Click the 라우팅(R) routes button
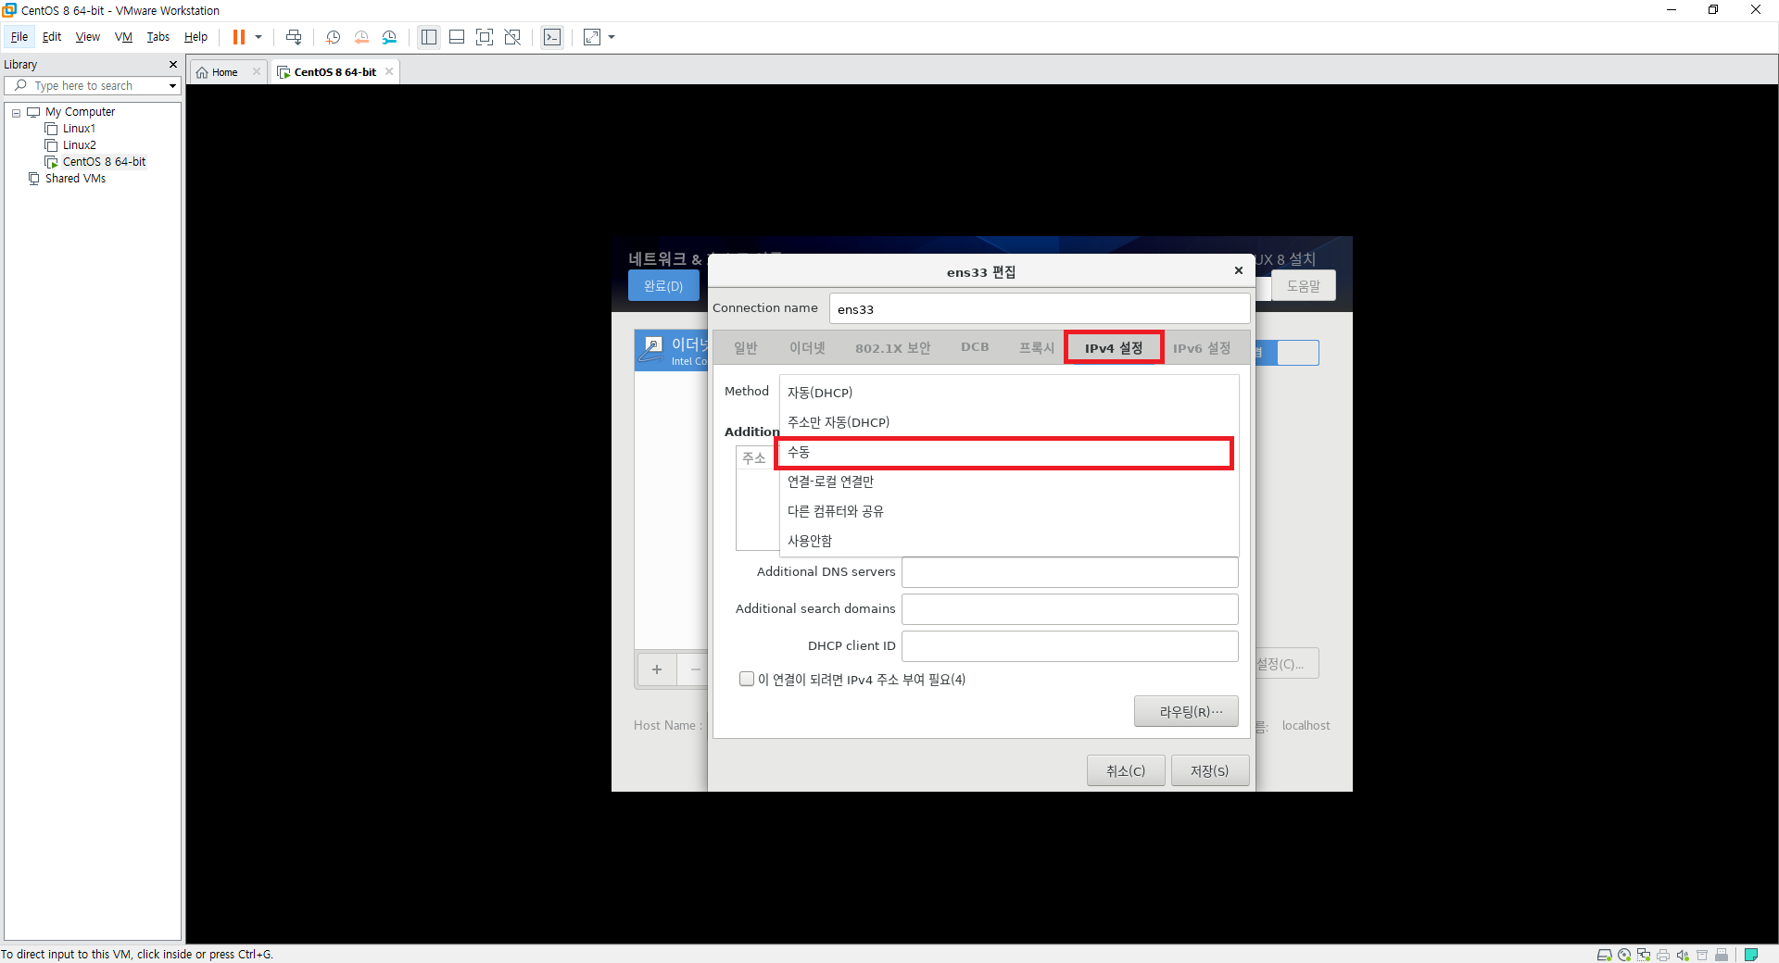Screen dimensions: 1779x963 (x=1186, y=711)
